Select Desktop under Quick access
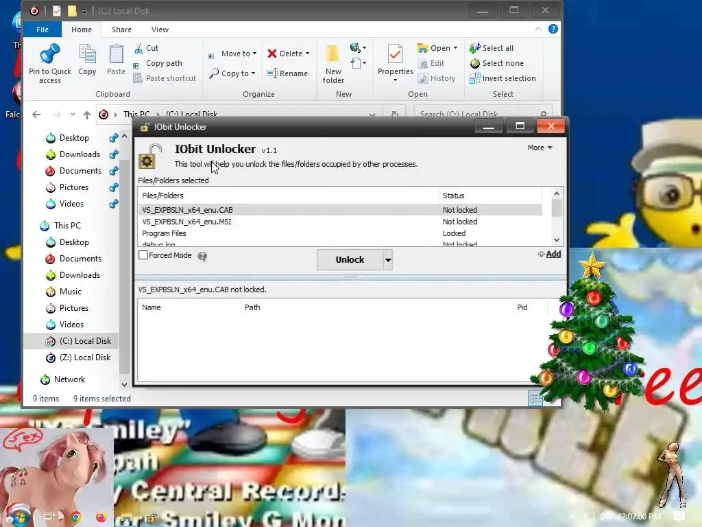The height and width of the screenshot is (527, 702). click(x=74, y=138)
